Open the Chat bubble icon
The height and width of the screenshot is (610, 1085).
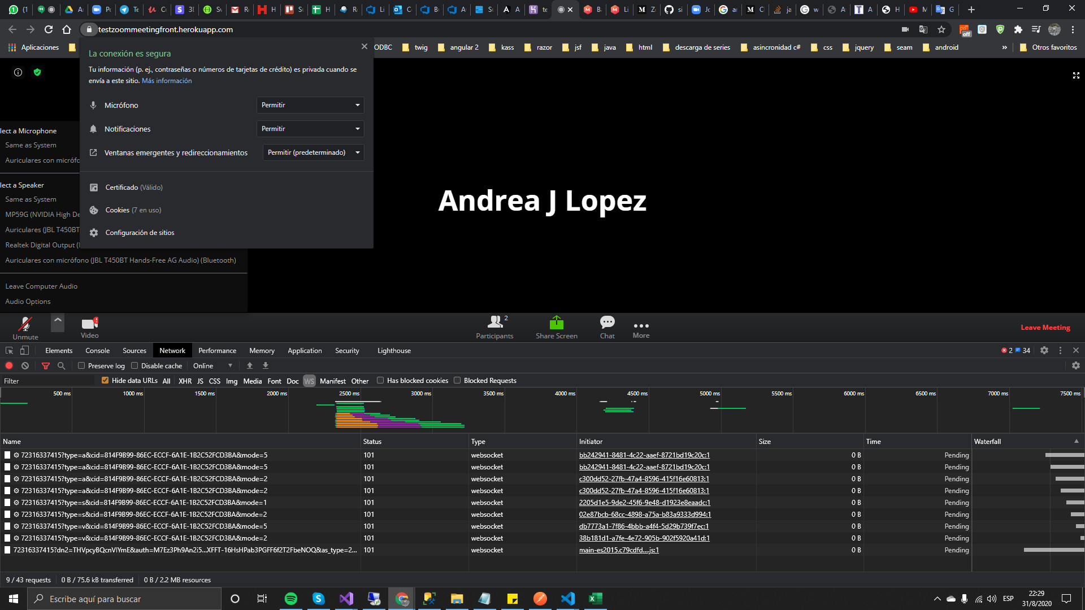607,323
